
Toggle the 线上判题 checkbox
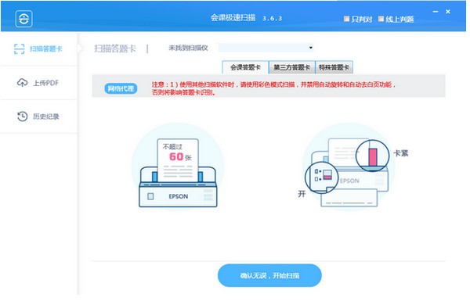click(x=381, y=19)
